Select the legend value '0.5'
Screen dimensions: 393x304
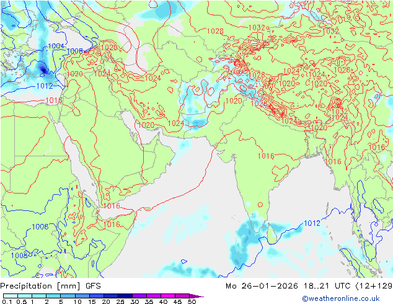coord(21,302)
